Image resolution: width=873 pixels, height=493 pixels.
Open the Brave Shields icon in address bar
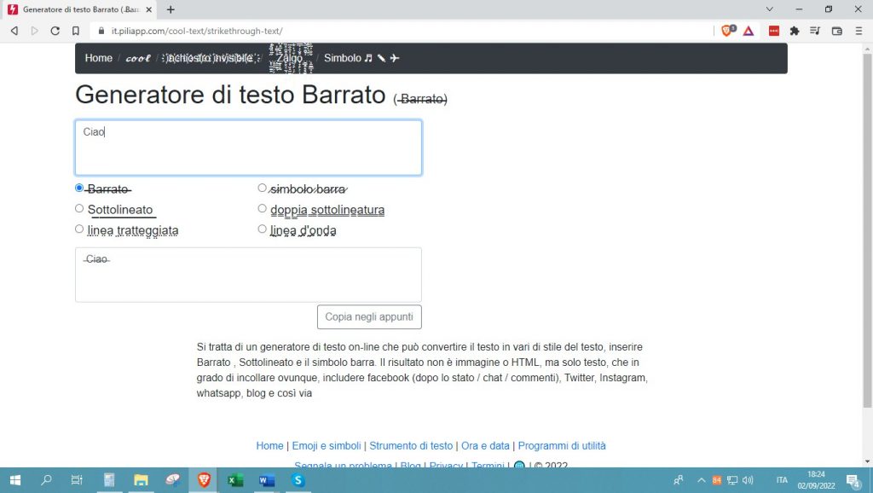(x=727, y=31)
